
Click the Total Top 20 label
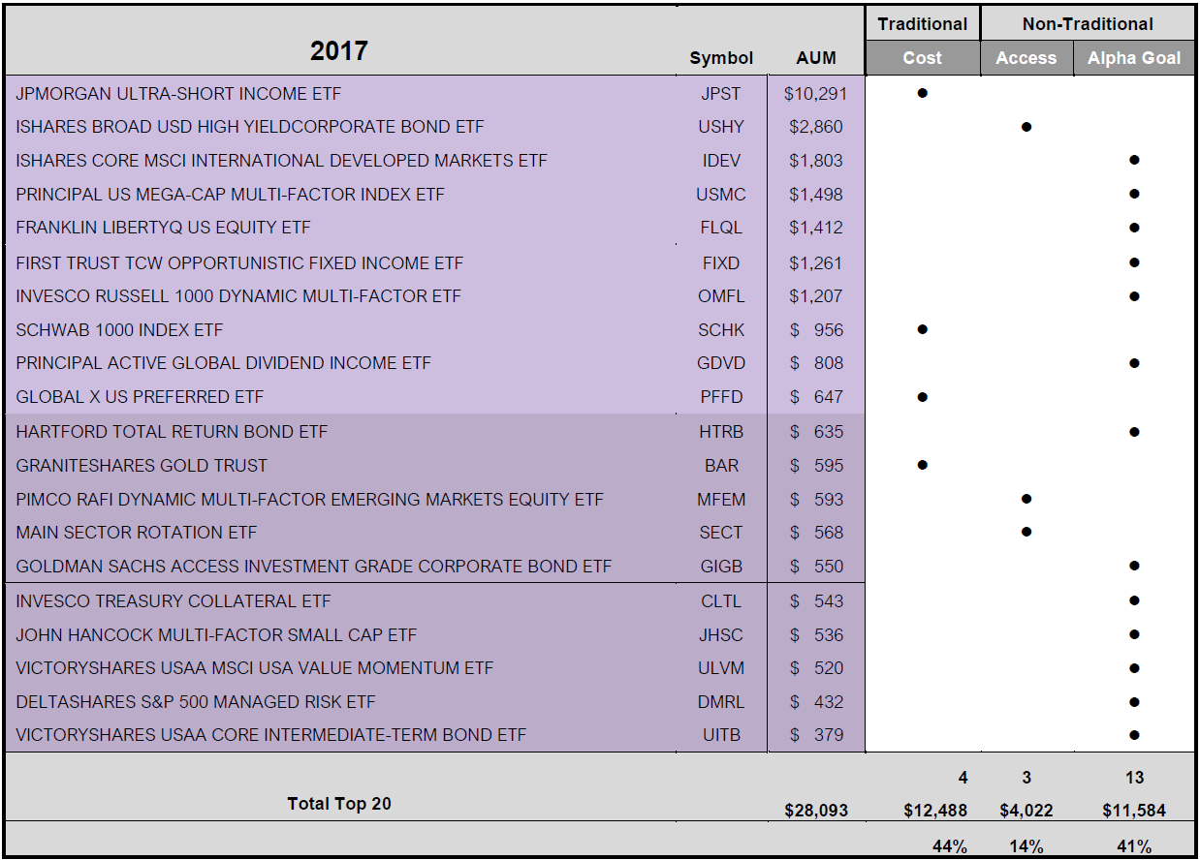[339, 803]
